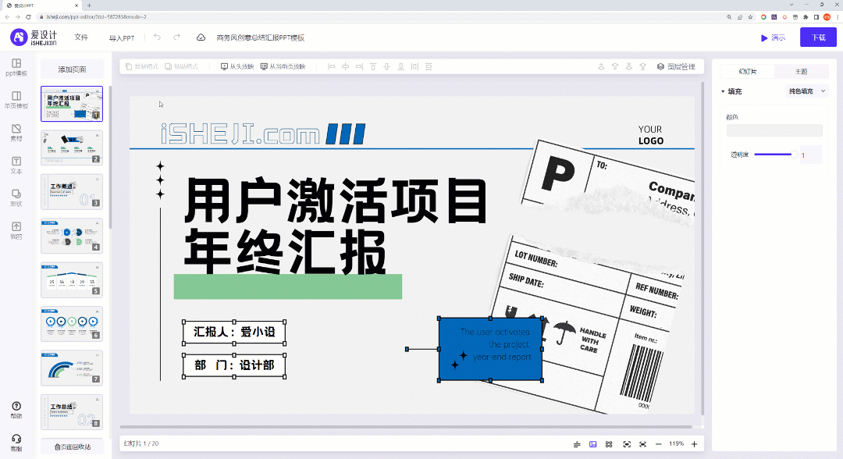Click the fill color swatch field
The image size is (843, 459).
774,130
